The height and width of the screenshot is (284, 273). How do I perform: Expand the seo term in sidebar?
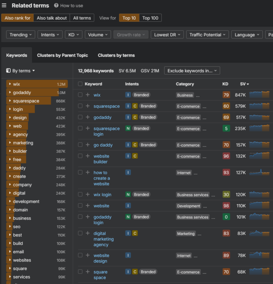coord(10,227)
